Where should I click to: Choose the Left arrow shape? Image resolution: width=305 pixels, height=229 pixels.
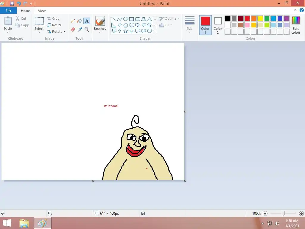pyautogui.click(x=144, y=25)
